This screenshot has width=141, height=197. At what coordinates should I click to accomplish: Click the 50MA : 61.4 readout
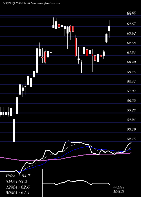point(17,192)
